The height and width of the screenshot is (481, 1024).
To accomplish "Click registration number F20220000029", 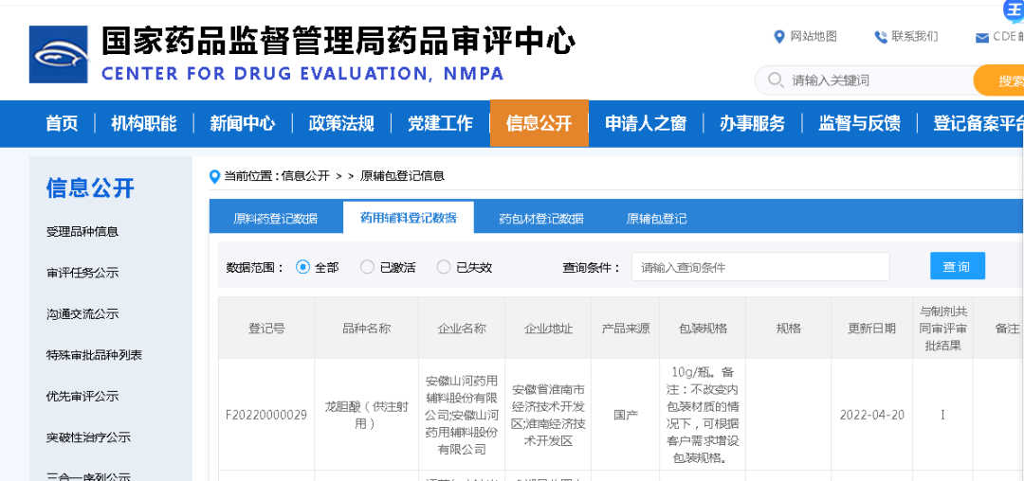I will [x=266, y=415].
